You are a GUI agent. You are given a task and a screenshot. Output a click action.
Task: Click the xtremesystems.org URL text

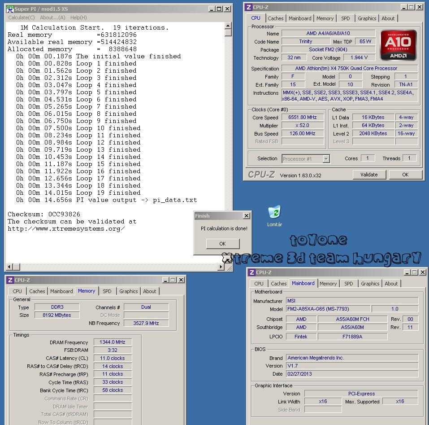(x=66, y=229)
